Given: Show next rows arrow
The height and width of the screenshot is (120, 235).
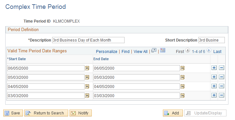Looking at the screenshot, I should point(209,50).
